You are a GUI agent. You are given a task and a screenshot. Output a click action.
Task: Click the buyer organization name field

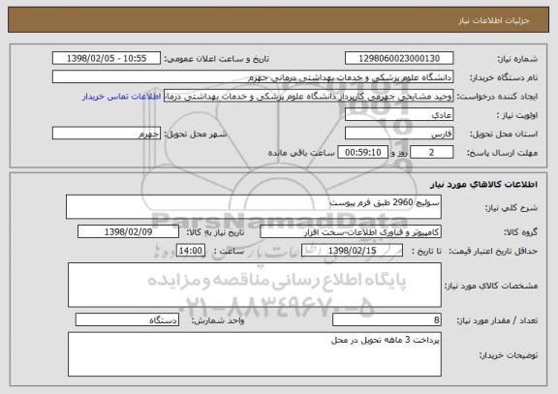tap(253, 77)
